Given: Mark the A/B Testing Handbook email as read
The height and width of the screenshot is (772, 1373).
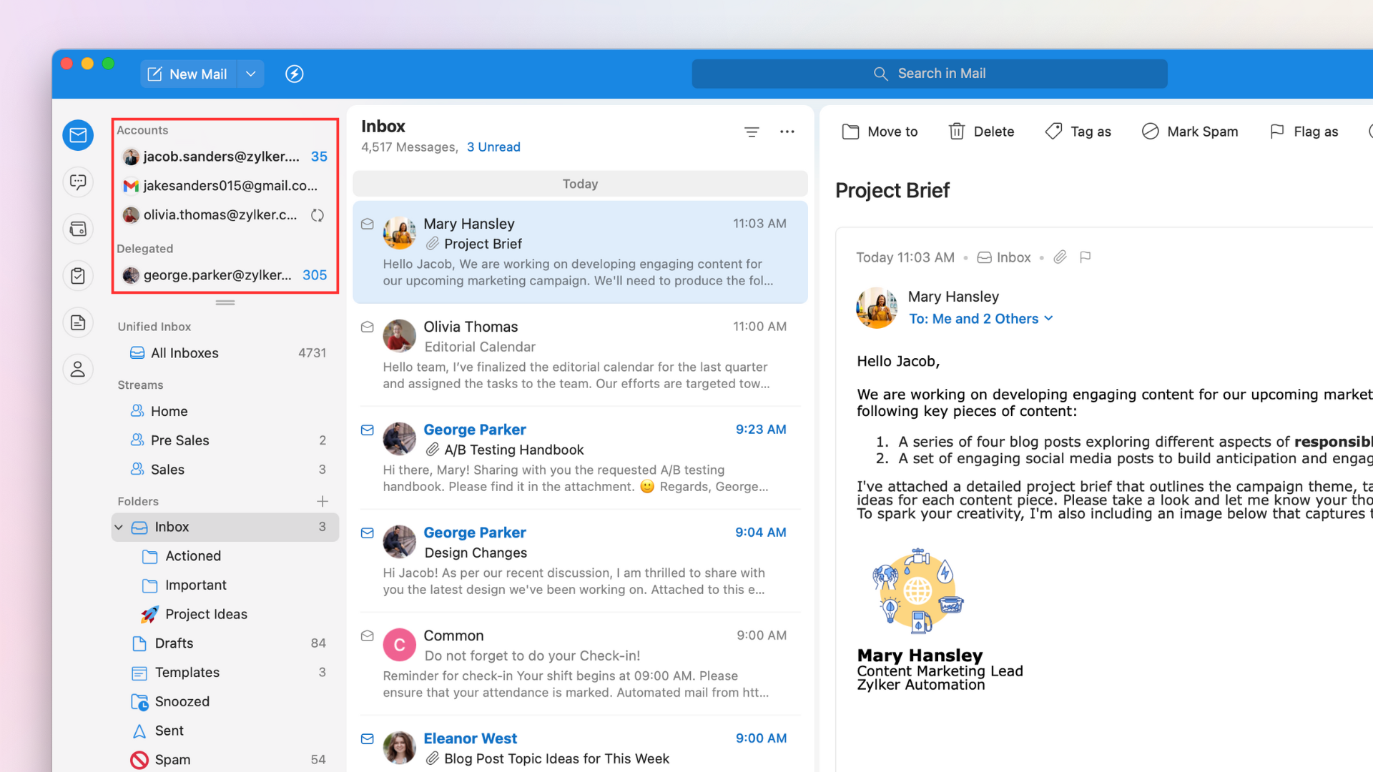Looking at the screenshot, I should [x=368, y=430].
